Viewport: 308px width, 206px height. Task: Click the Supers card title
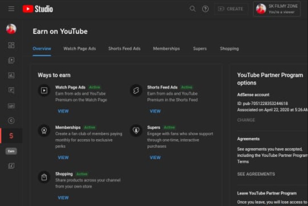point(154,128)
